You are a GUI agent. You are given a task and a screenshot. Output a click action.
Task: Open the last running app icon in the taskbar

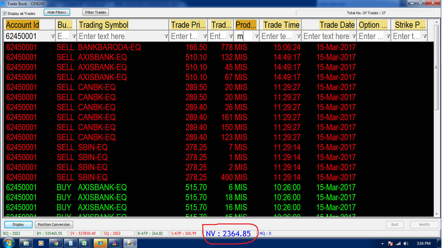pos(130,243)
